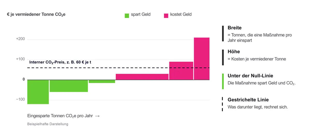Click the 'Interner CO₂-Preis, z. B. 60 € je t' label

tap(60, 62)
